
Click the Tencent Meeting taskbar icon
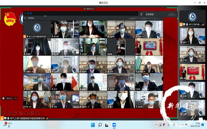[114, 125]
